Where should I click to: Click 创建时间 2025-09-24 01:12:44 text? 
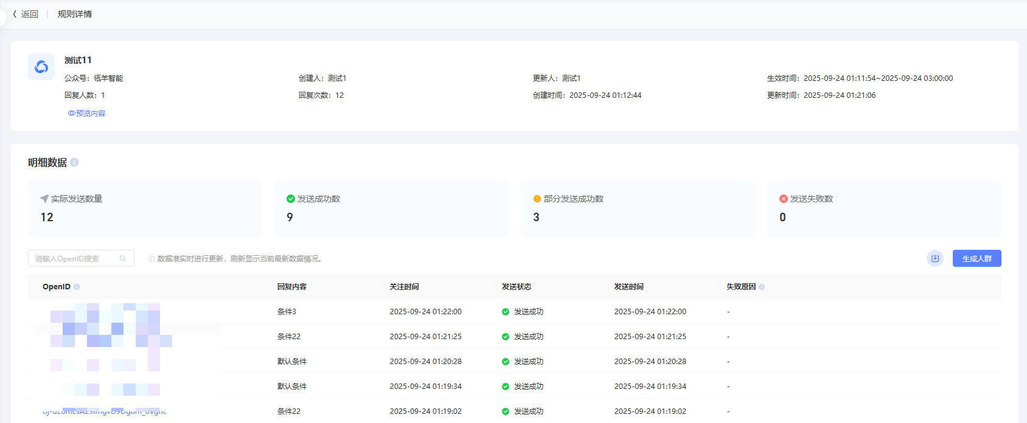click(x=587, y=95)
